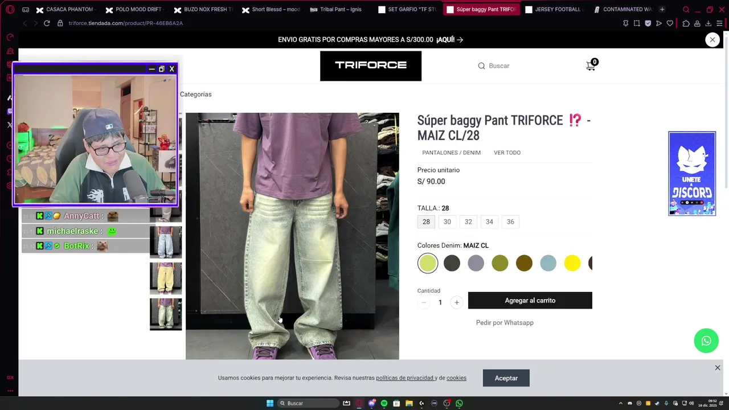Open the shopping cart icon
The height and width of the screenshot is (410, 729).
click(x=591, y=65)
